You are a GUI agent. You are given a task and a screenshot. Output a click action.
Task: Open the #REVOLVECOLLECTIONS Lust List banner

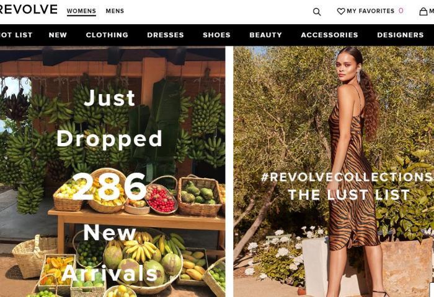(x=334, y=171)
